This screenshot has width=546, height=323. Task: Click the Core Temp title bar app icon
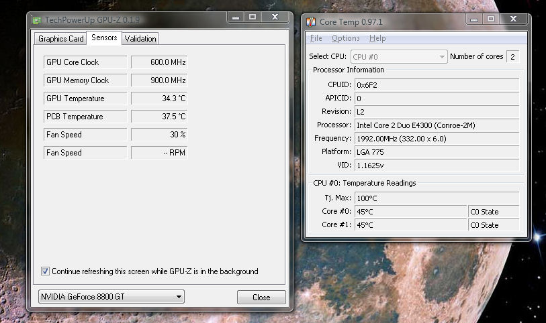click(310, 22)
